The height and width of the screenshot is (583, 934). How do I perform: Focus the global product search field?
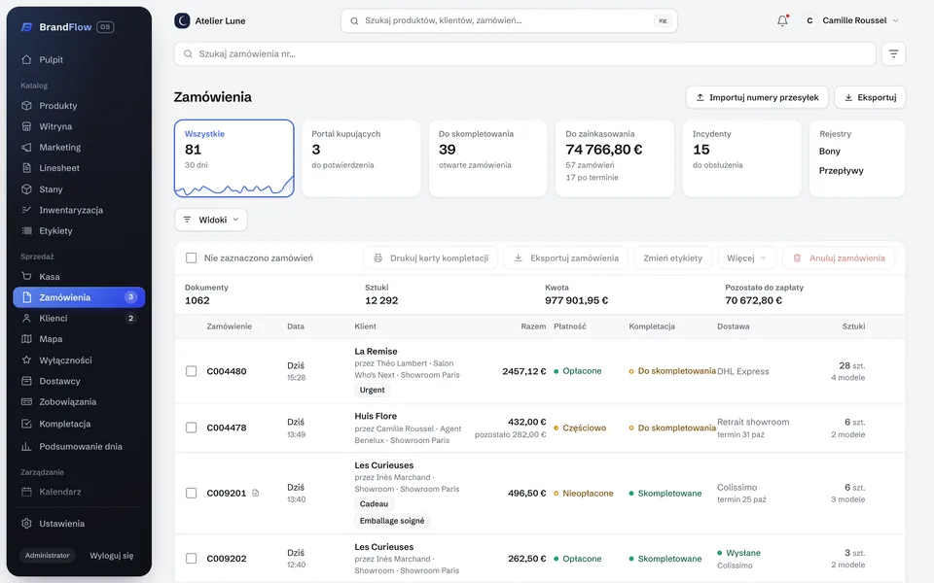(509, 20)
